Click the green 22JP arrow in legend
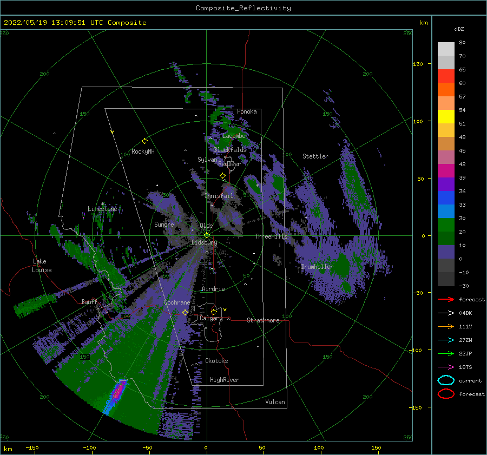The image size is (487, 455). (x=446, y=353)
